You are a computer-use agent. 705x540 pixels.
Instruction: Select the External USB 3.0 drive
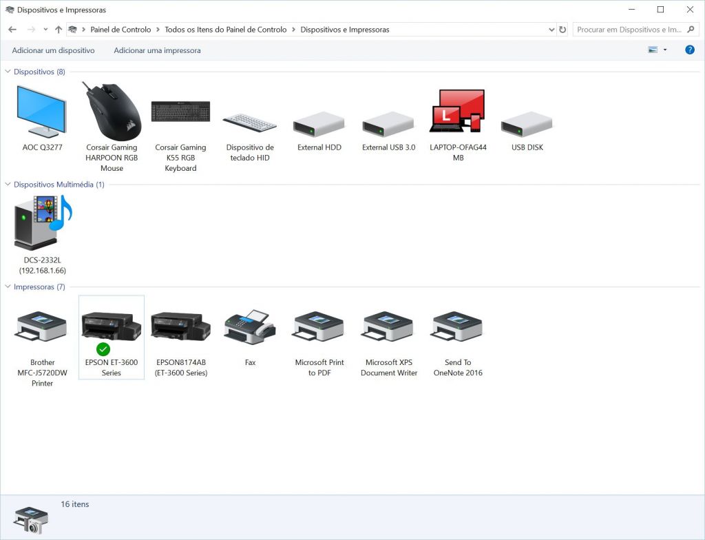(388, 130)
